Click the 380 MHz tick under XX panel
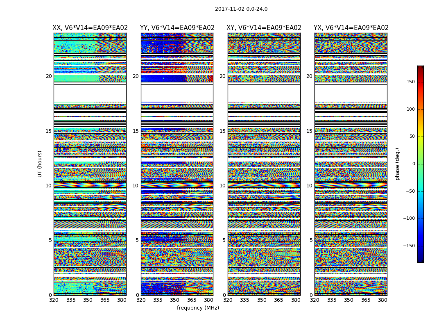Screen dimensions: 430x328 click(x=122, y=300)
